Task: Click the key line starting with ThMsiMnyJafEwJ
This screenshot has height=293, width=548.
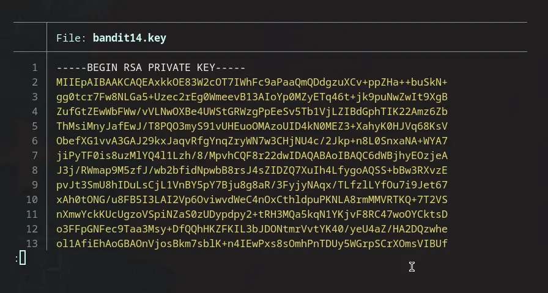Action: click(251, 127)
